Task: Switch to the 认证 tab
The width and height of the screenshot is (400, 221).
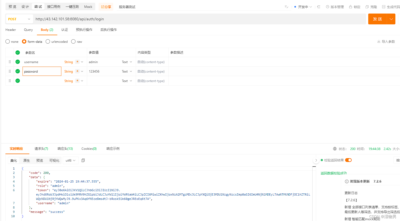Action: (65, 30)
